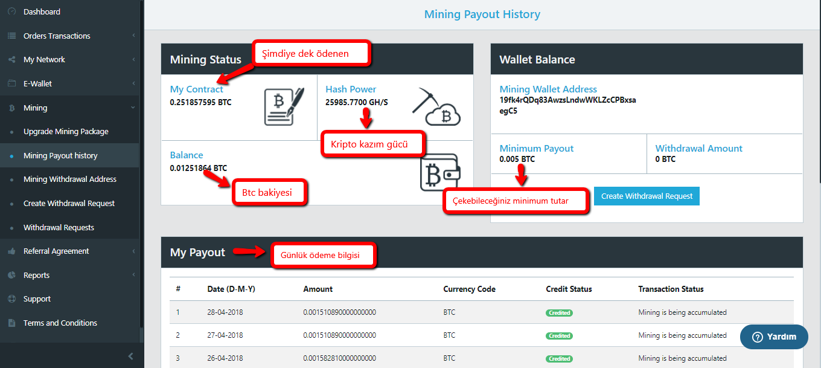
Task: Click the Dashboard gauge icon
Action: point(11,11)
